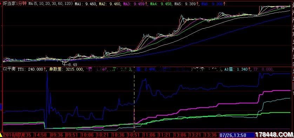
Task: Click the yellow warning triangle at bottom-left
Action: click(1, 135)
